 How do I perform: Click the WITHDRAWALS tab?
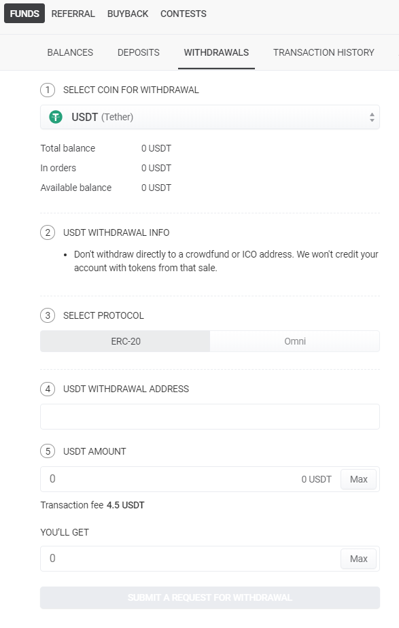216,52
